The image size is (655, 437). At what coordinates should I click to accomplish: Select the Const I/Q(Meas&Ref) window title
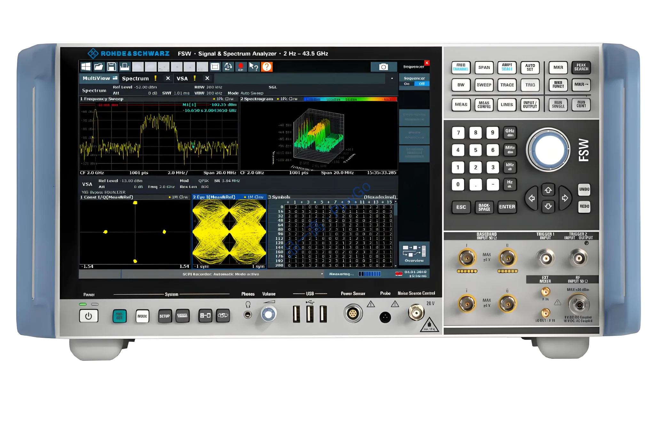(x=107, y=197)
